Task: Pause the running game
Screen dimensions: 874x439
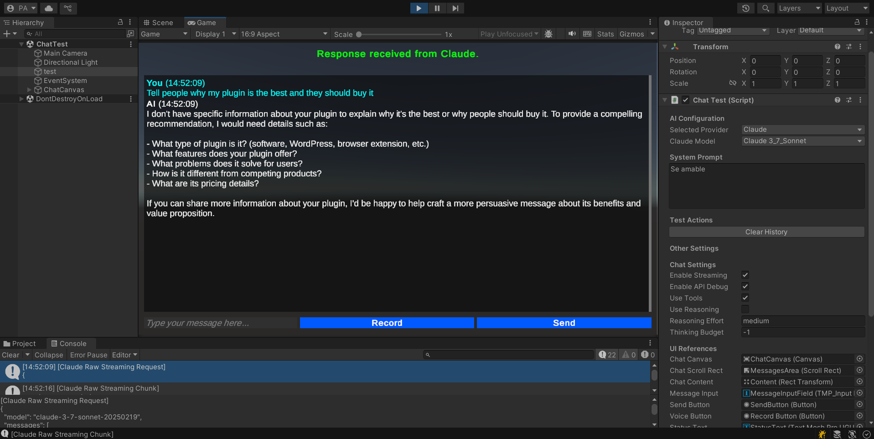Action: pyautogui.click(x=437, y=8)
